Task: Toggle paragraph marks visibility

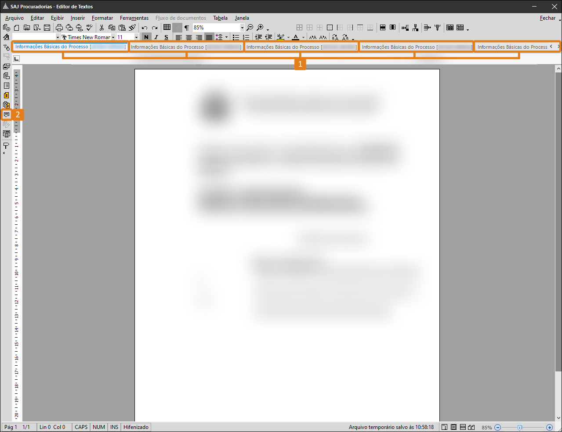Action: 187,28
